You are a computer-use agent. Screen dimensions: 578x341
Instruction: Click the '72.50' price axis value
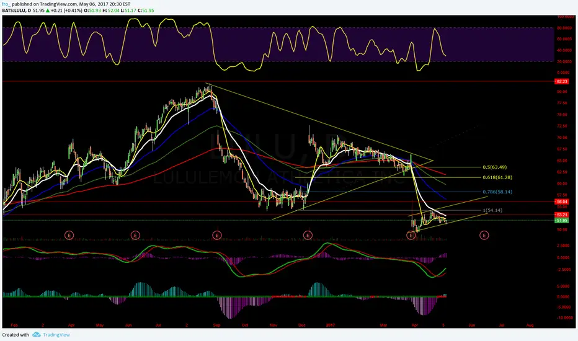click(x=562, y=126)
